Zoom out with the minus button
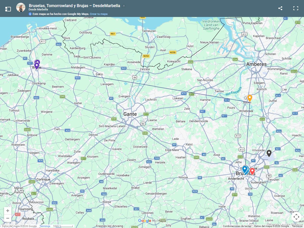Image resolution: width=304 pixels, height=228 pixels. click(8, 218)
